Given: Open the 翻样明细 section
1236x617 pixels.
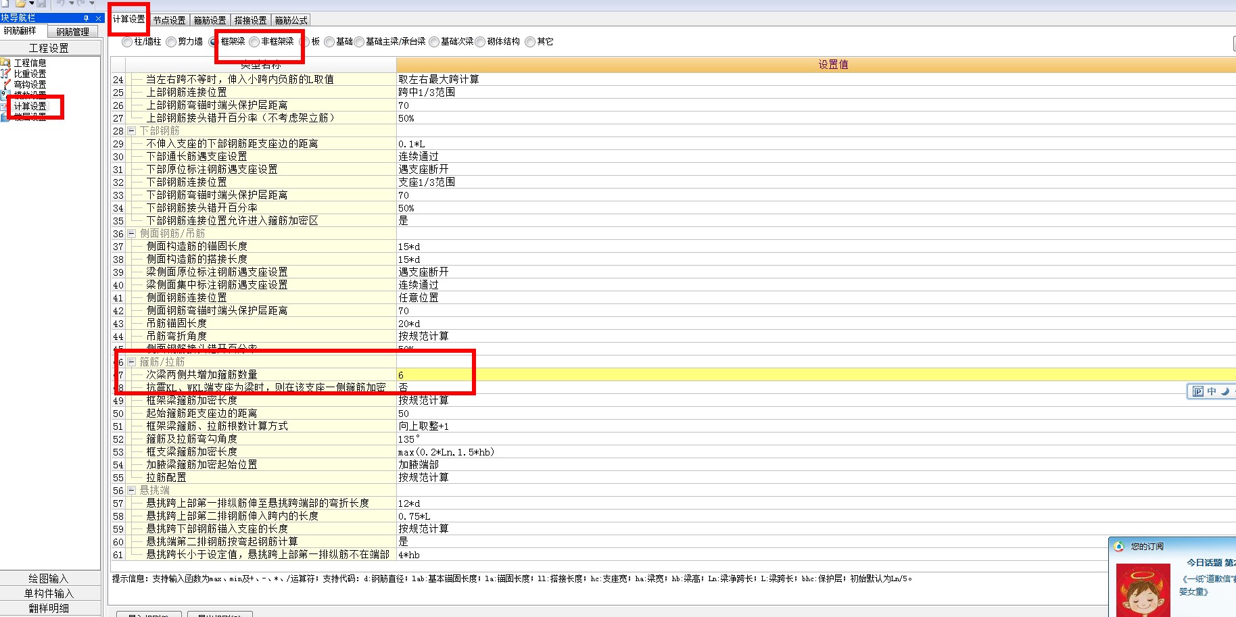Looking at the screenshot, I should tap(50, 608).
